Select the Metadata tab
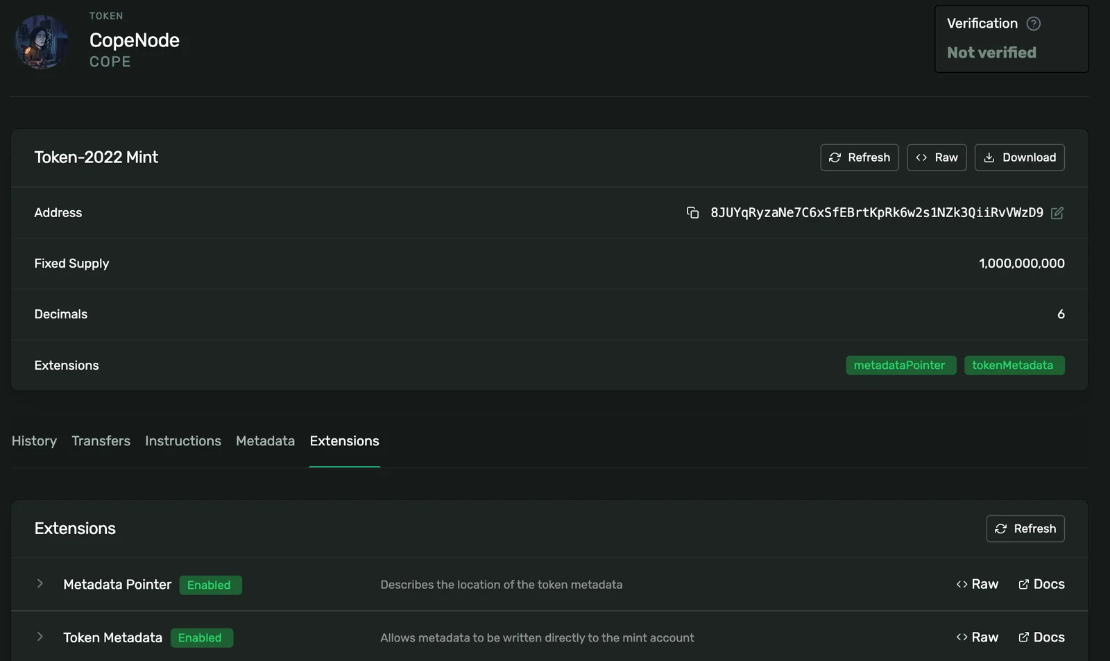Screen dimensions: 1110x661 pyautogui.click(x=265, y=441)
